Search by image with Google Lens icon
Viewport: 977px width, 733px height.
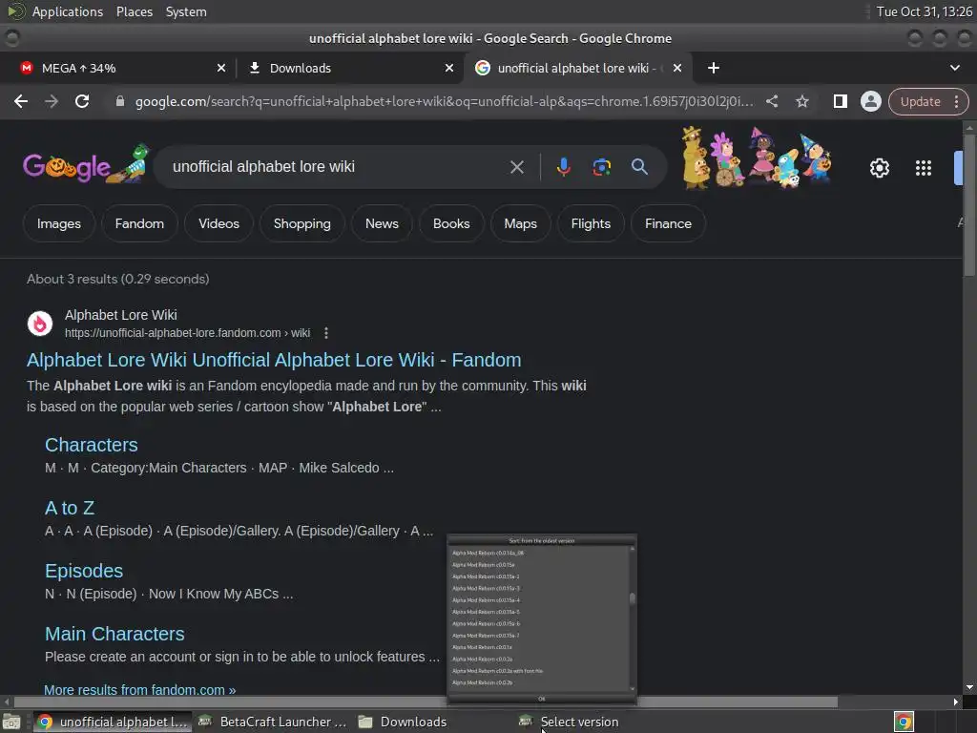[x=601, y=167]
